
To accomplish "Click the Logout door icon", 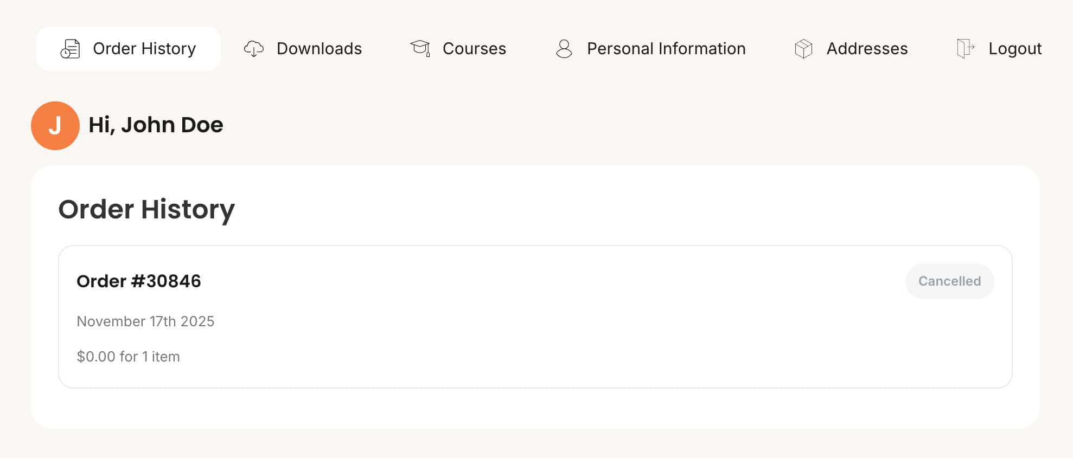I will coord(966,49).
